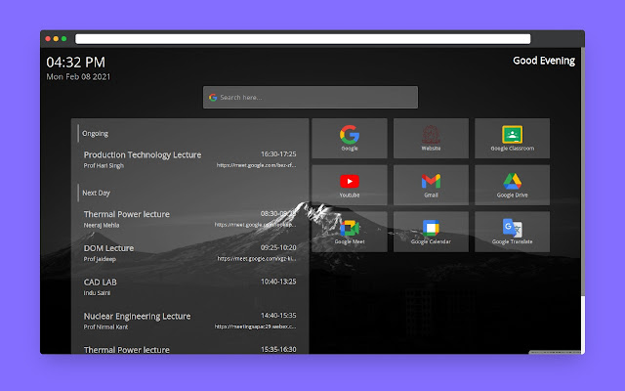Open the Google Translate shortcut

click(x=512, y=232)
